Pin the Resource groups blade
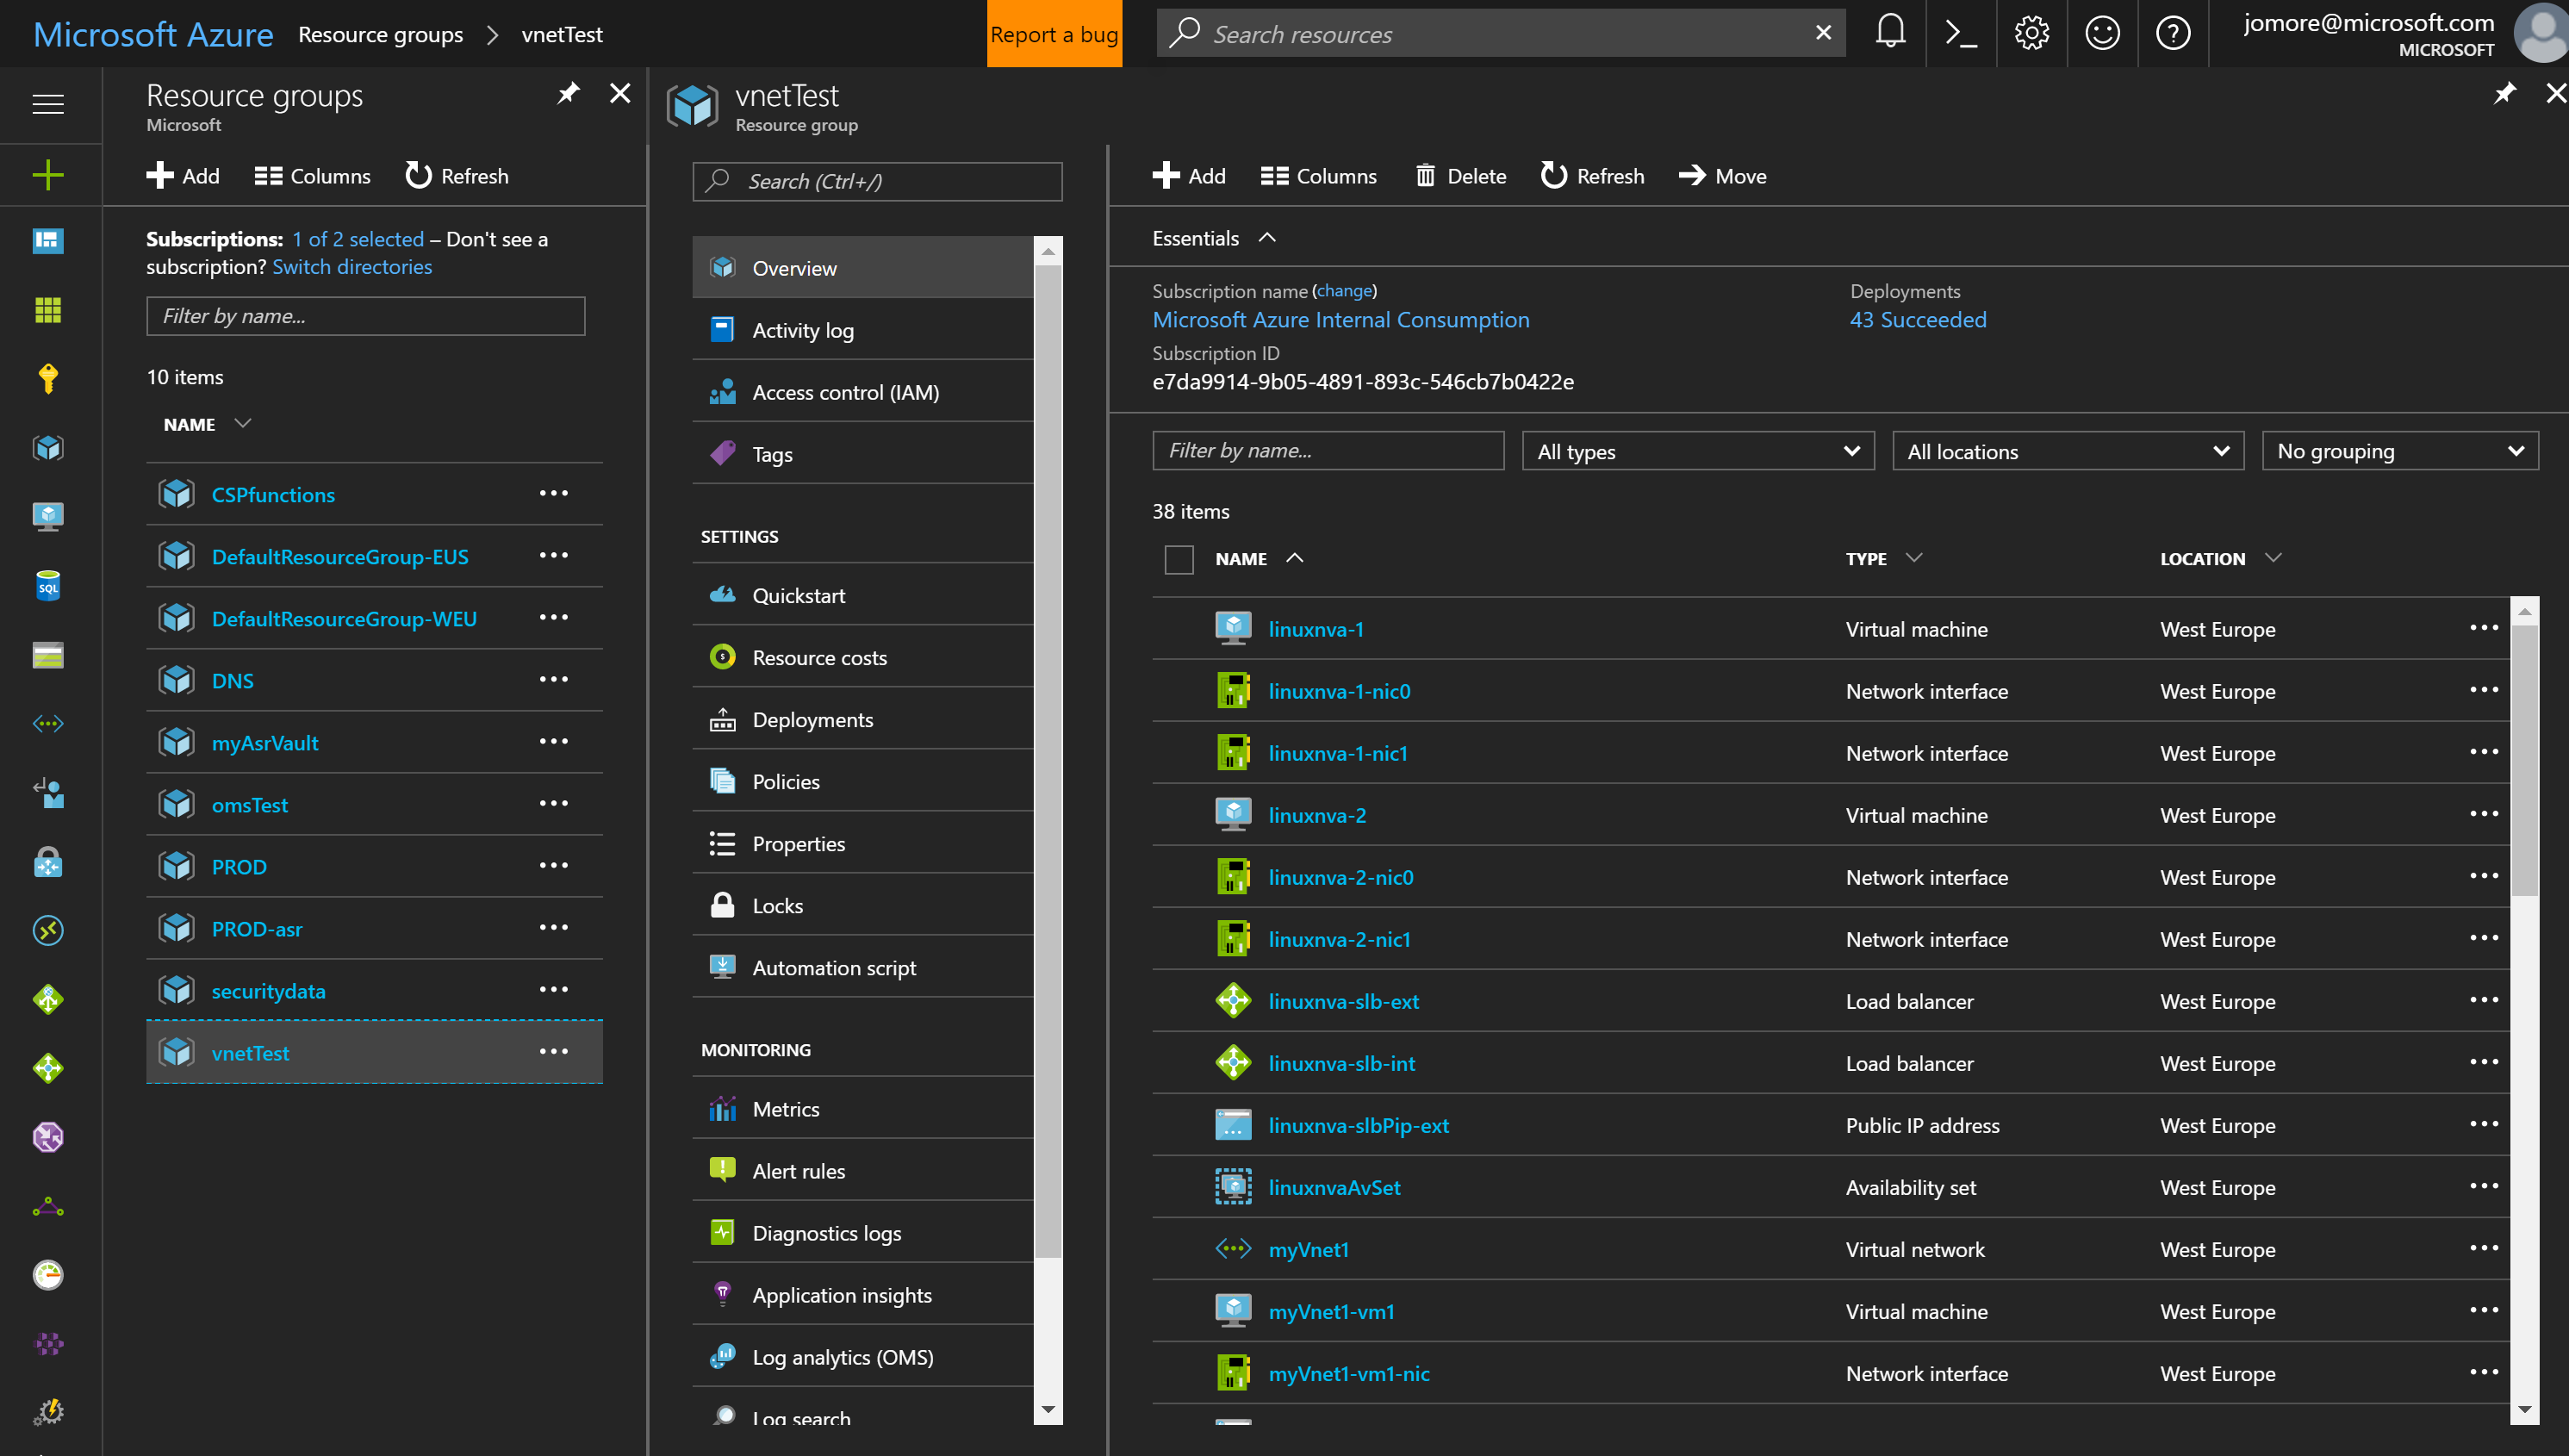The height and width of the screenshot is (1456, 2569). pos(568,94)
